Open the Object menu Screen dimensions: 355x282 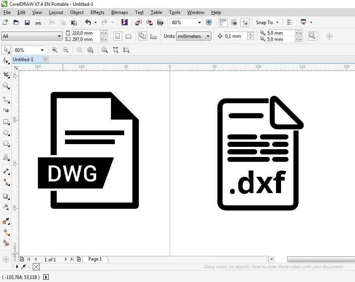[x=77, y=12]
